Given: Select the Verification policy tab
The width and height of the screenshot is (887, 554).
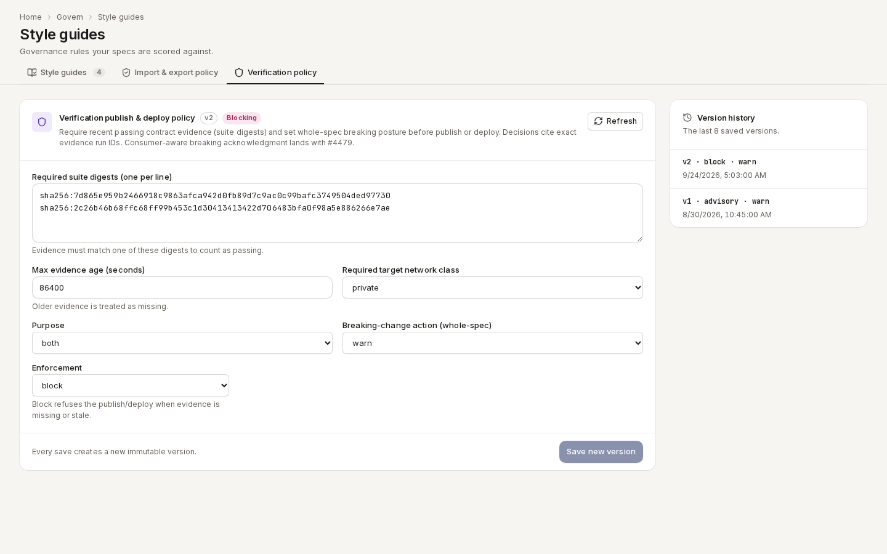Looking at the screenshot, I should point(275,73).
